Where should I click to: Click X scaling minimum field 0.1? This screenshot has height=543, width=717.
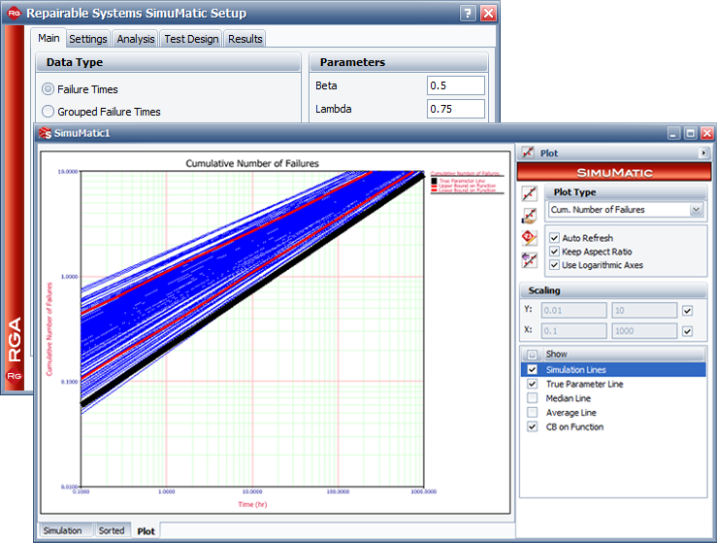pyautogui.click(x=573, y=331)
